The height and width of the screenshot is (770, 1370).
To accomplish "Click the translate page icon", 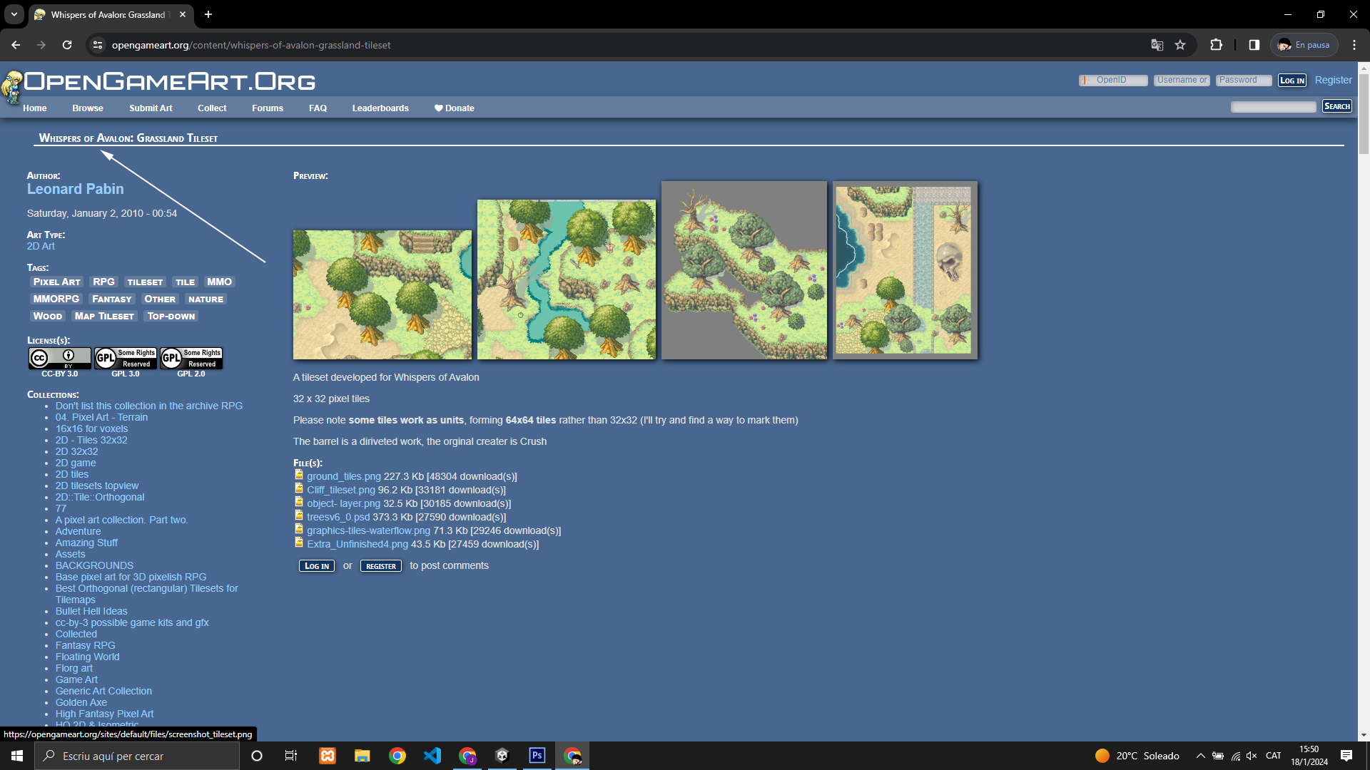I will (x=1157, y=45).
